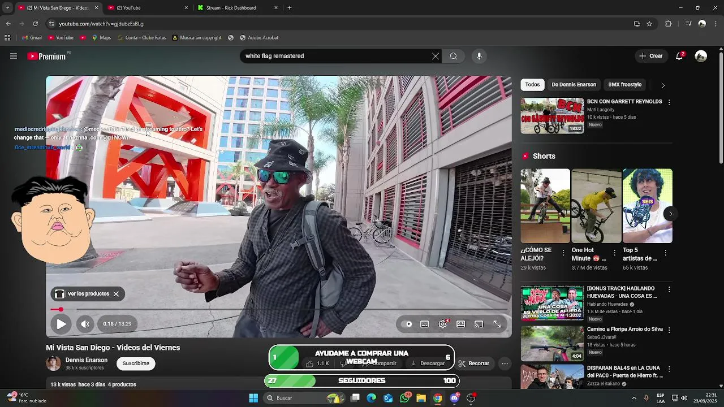The image size is (724, 407).
Task: Open Maps bookmark
Action: [x=101, y=38]
